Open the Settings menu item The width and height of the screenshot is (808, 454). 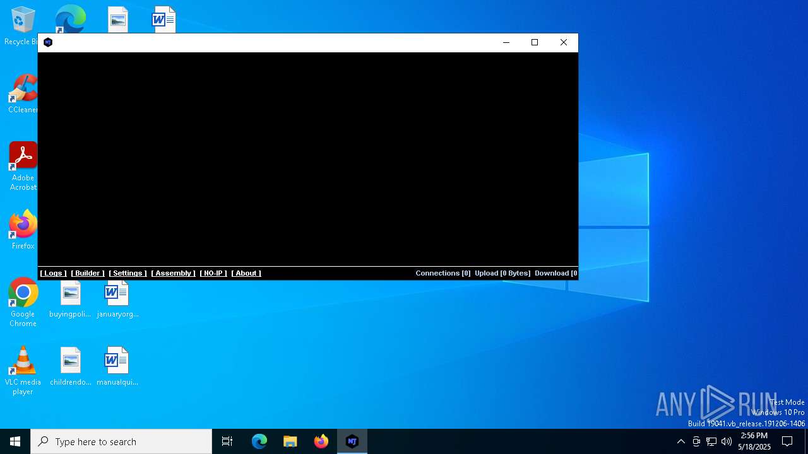[x=128, y=273]
